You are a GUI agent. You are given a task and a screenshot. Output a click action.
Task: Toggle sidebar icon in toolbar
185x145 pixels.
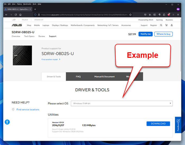tap(155, 15)
